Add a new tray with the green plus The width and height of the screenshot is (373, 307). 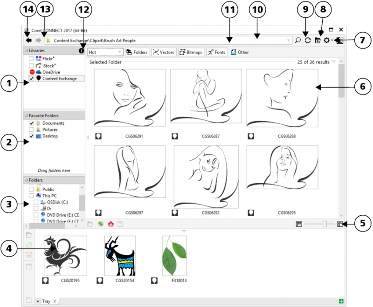tap(342, 301)
